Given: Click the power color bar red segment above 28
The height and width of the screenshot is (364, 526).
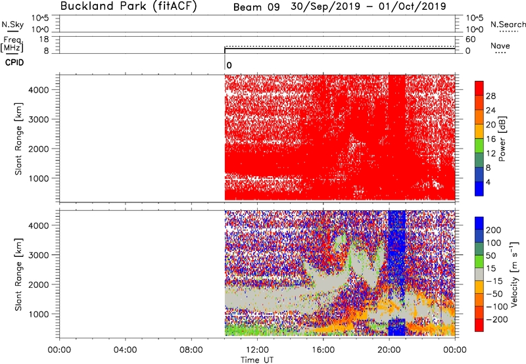Looking at the screenshot, I should click(x=479, y=88).
